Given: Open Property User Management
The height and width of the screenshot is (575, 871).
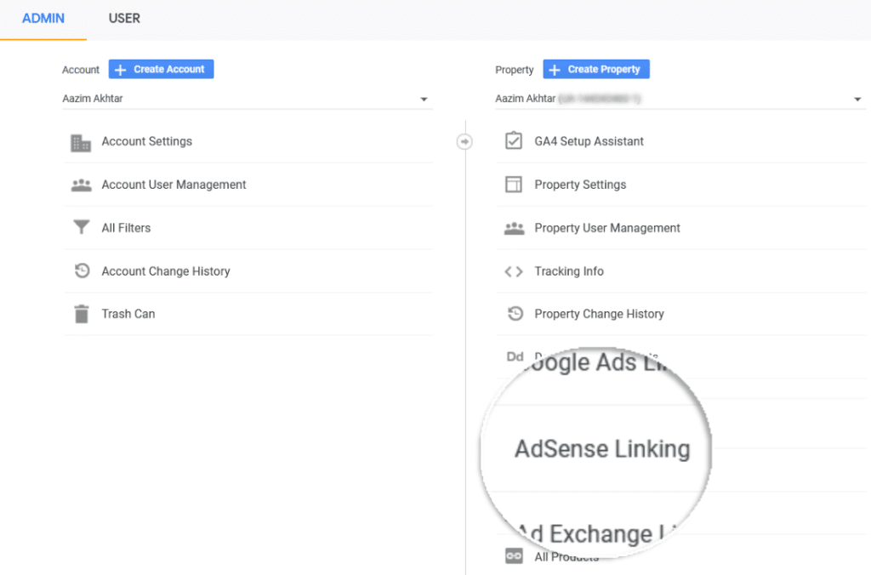Looking at the screenshot, I should pyautogui.click(x=607, y=228).
